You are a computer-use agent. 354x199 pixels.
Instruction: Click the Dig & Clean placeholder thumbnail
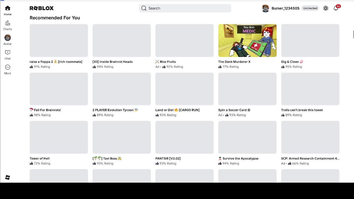coord(310,40)
